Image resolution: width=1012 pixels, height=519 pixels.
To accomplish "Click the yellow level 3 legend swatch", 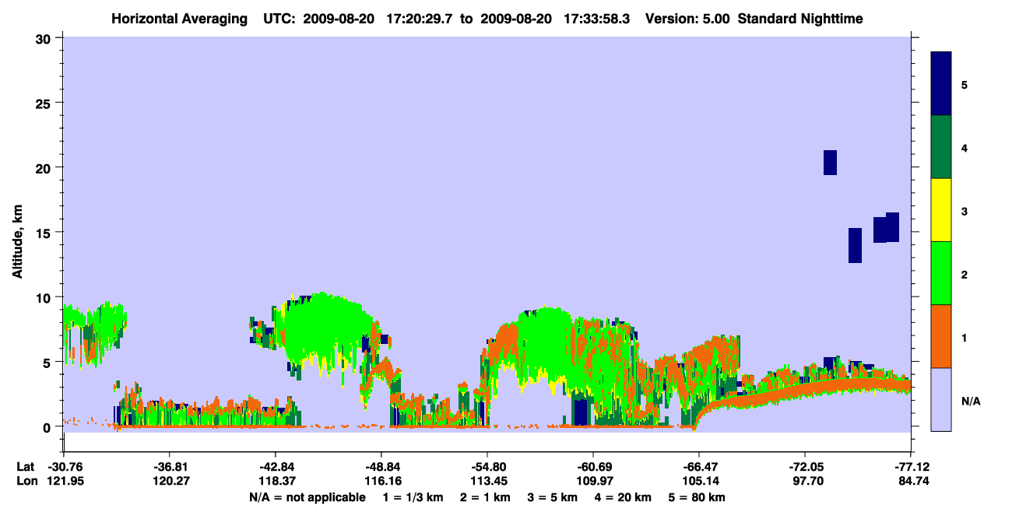I will pos(941,210).
